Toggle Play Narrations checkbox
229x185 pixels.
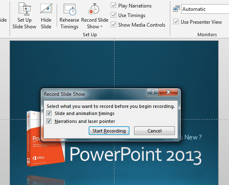pos(114,5)
